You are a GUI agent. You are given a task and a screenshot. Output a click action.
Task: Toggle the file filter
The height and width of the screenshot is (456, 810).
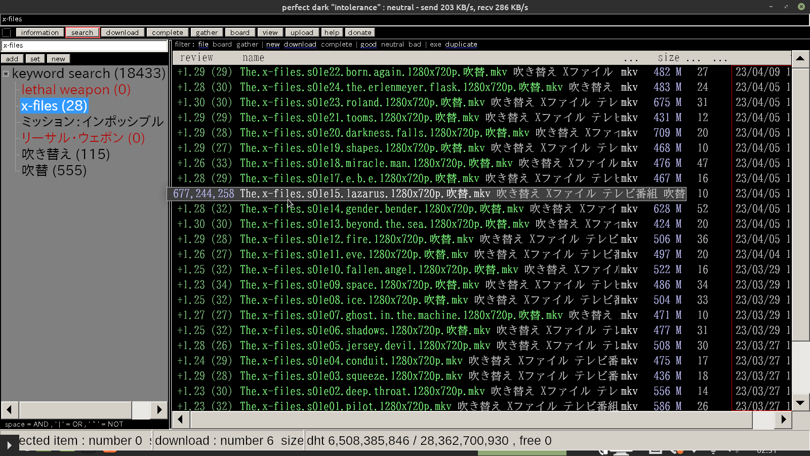[203, 45]
